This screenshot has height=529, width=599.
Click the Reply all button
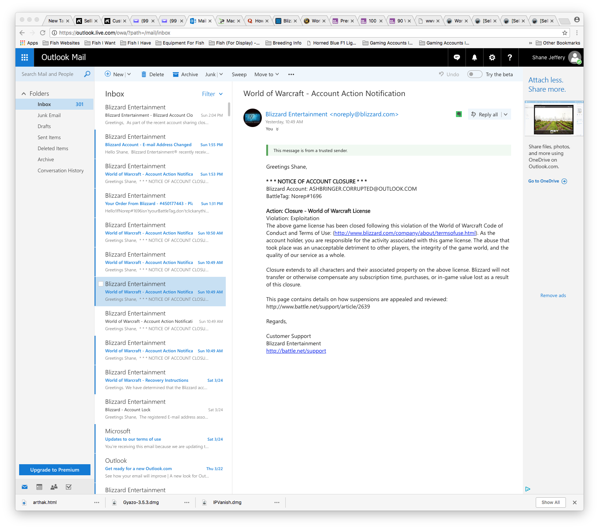(484, 114)
